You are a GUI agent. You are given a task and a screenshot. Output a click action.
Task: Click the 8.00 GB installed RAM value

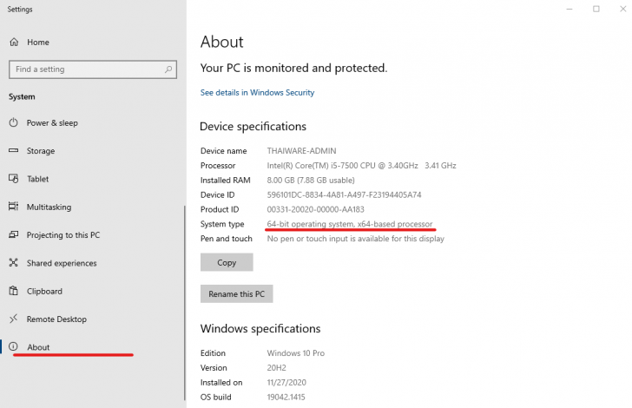311,181
